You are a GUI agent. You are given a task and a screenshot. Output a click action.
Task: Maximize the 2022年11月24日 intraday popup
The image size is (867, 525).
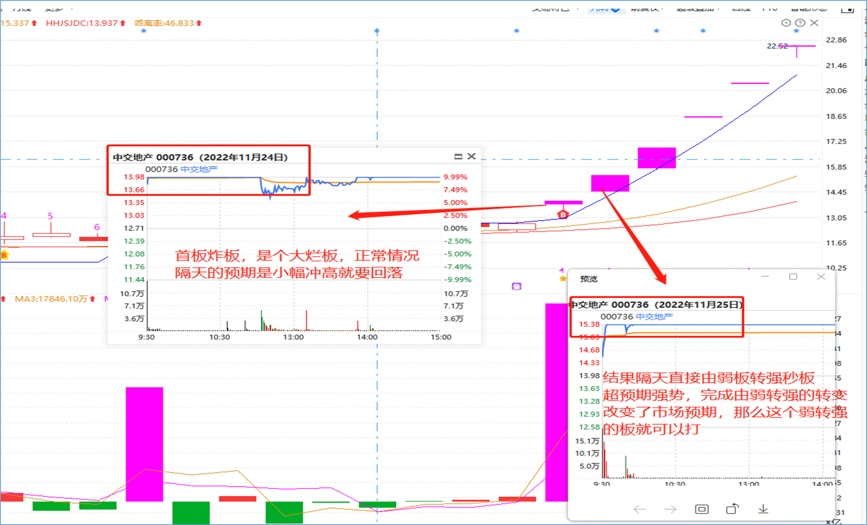(x=458, y=156)
